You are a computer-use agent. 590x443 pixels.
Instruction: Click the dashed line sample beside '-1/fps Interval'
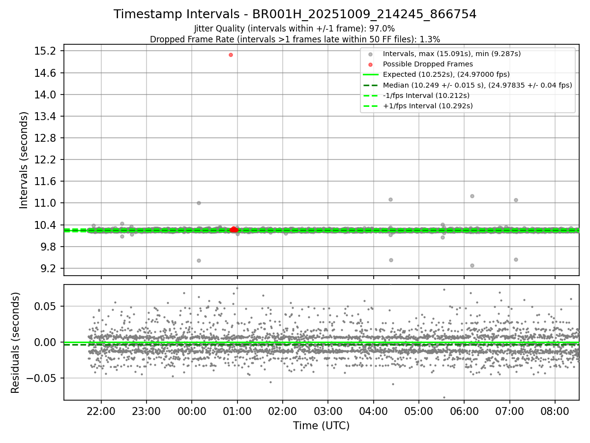370,95
